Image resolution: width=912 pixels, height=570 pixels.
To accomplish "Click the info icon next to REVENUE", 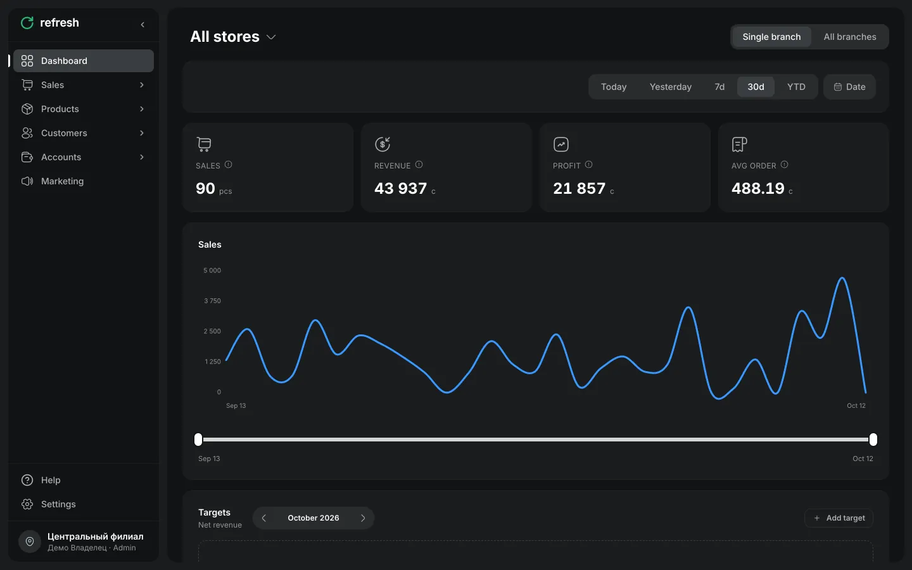I will (419, 165).
